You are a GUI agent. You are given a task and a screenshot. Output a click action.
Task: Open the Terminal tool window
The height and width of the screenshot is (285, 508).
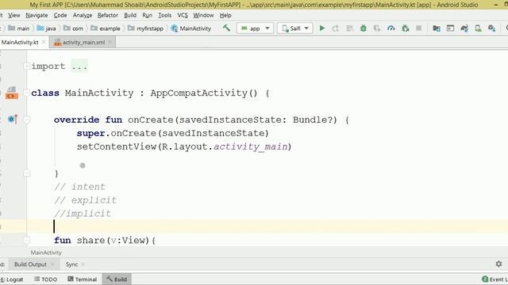click(x=83, y=279)
